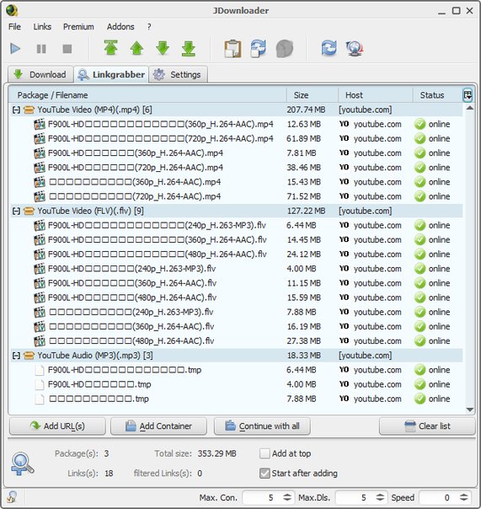Collapse the YouTube Video (FLV) package

point(16,211)
